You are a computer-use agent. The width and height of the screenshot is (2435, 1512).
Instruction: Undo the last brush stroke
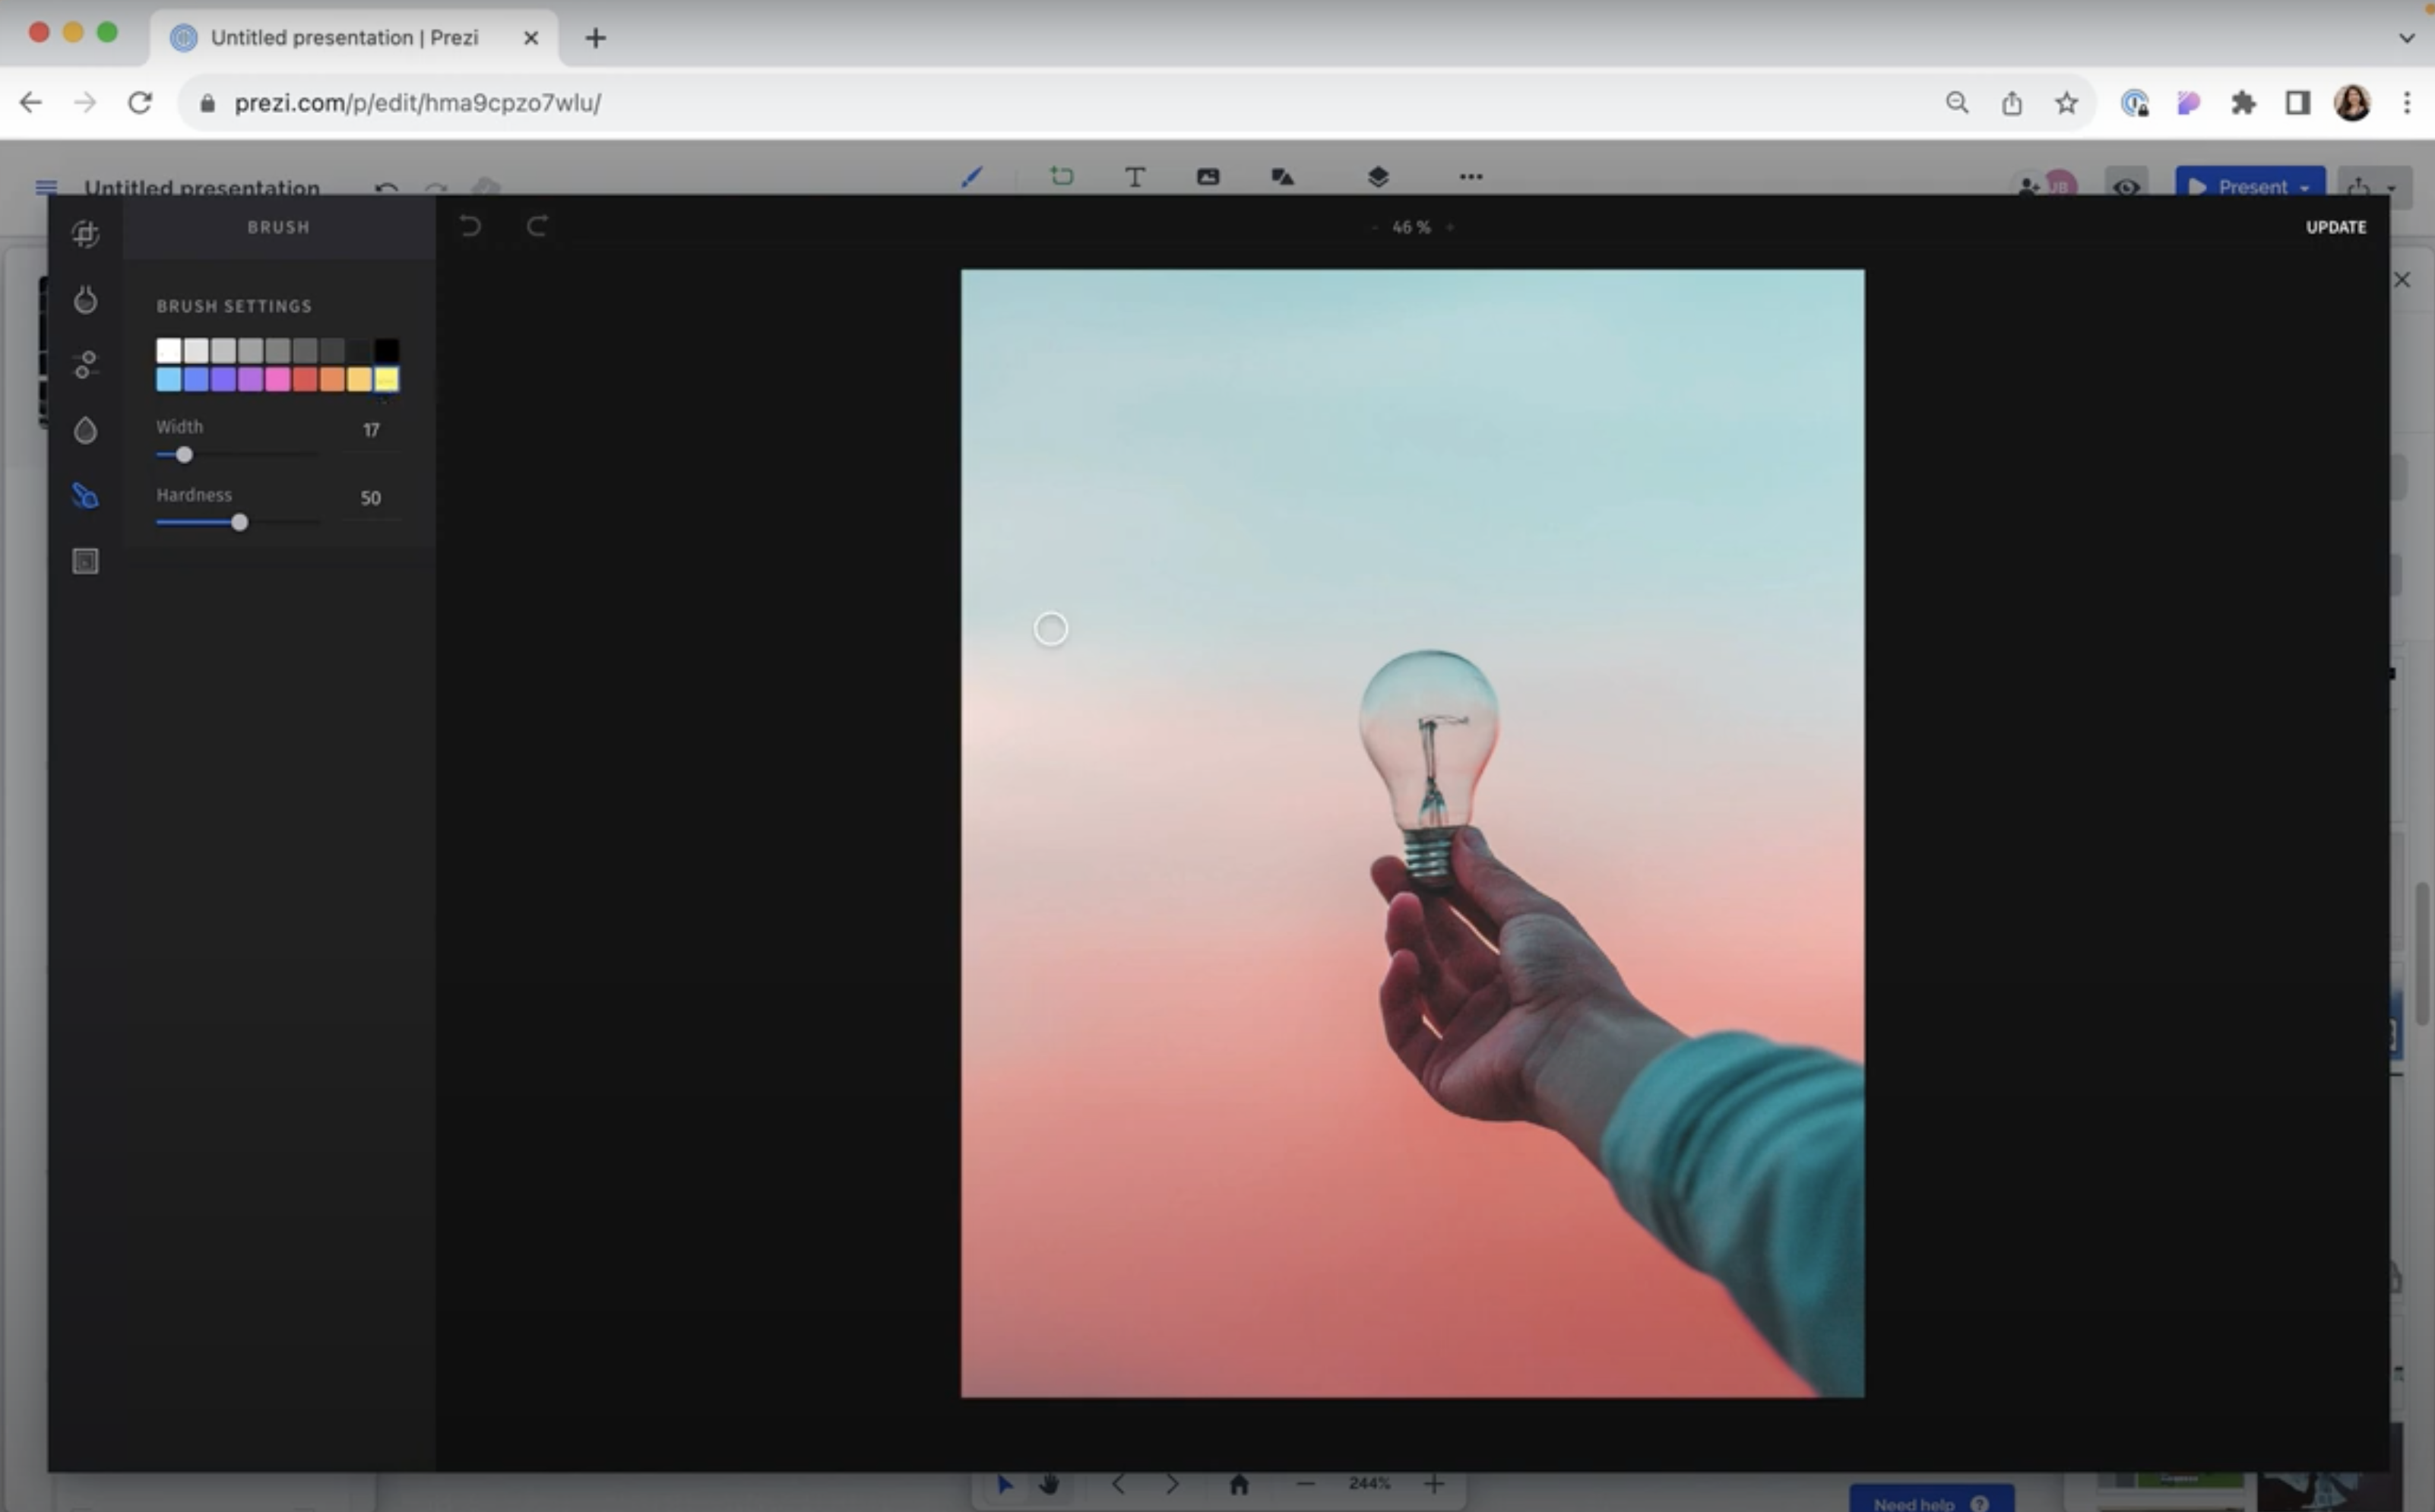(x=470, y=227)
